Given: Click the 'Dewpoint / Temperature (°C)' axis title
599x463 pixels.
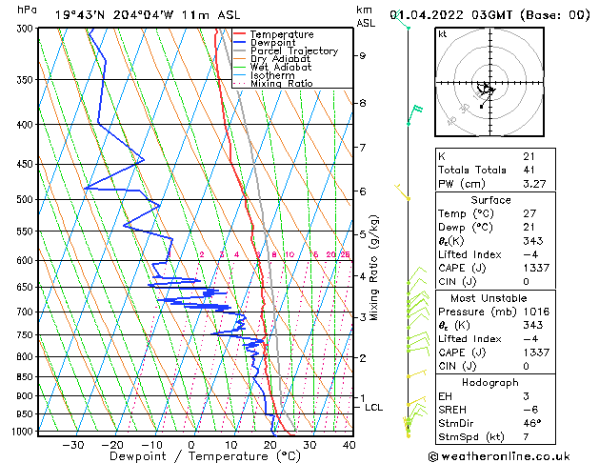Looking at the screenshot, I should click(x=205, y=456).
